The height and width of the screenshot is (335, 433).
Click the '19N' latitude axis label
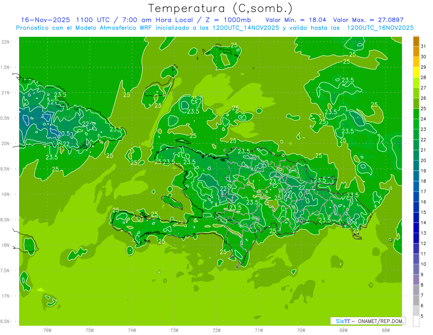coord(6,194)
